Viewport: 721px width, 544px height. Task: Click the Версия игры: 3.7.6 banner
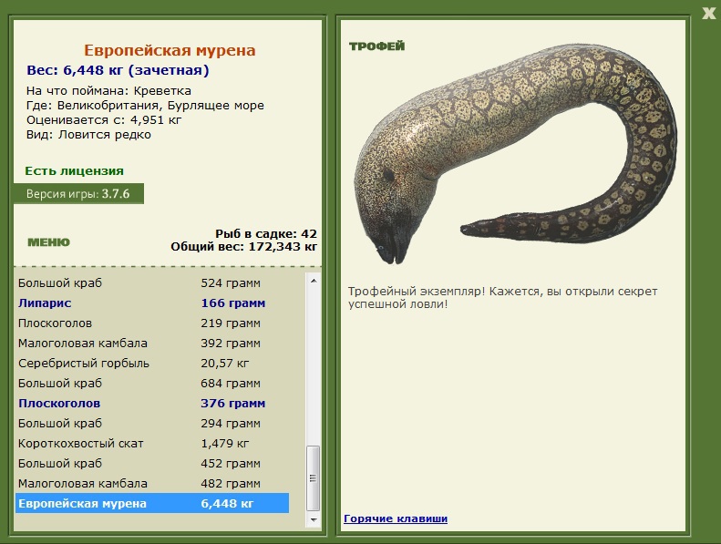(78, 193)
